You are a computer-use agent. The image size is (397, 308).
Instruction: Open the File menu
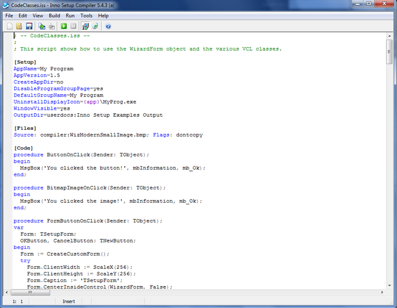9,15
